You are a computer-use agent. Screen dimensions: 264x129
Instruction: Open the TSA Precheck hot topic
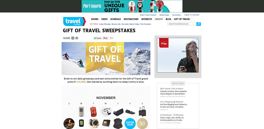[x=145, y=24]
